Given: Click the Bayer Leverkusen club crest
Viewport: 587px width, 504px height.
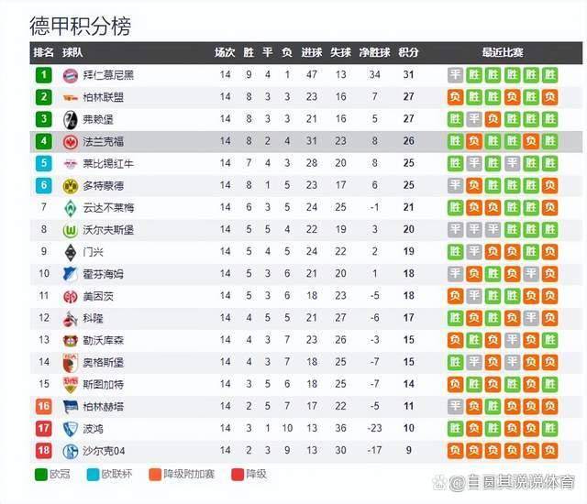Looking at the screenshot, I should pos(70,341).
